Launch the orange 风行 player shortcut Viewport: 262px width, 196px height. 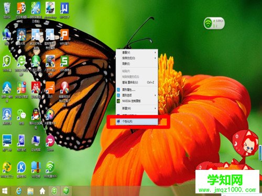point(50,87)
